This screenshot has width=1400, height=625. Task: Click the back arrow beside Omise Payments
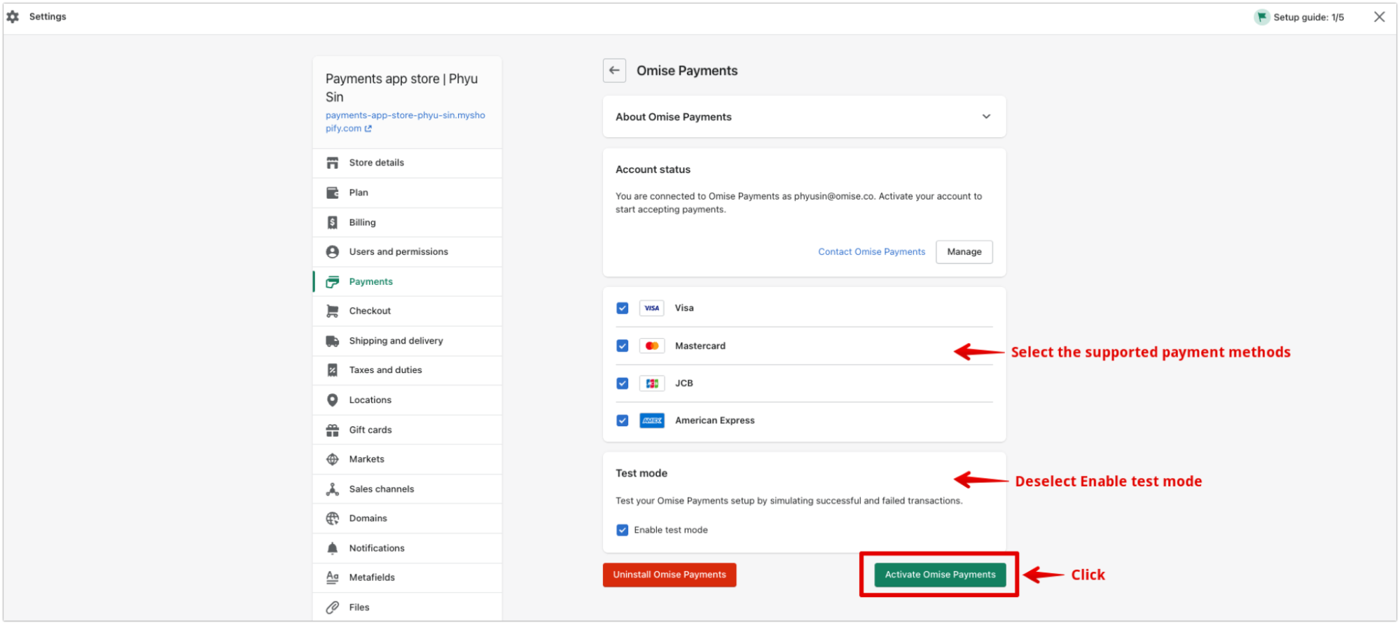(614, 71)
